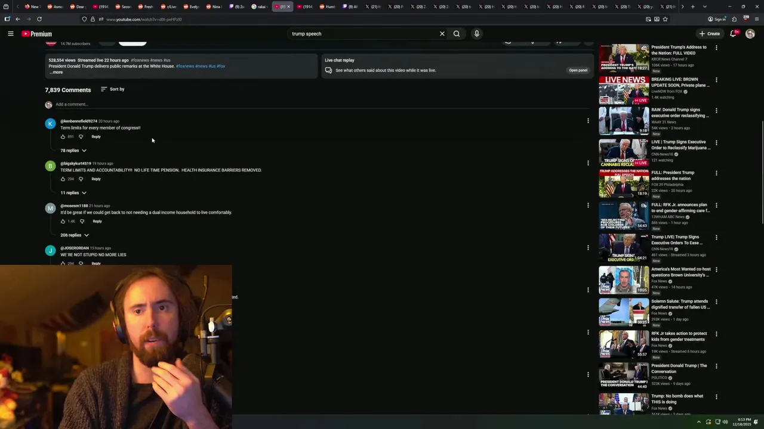764x429 pixels.
Task: Like the dual income household comment
Action: click(63, 222)
